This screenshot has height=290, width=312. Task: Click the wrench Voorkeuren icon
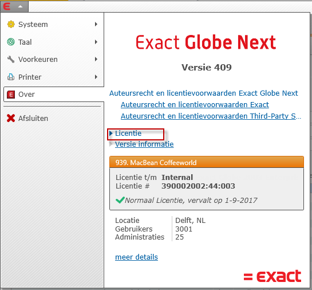click(11, 59)
